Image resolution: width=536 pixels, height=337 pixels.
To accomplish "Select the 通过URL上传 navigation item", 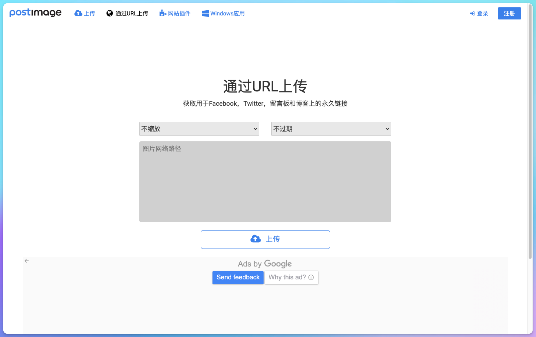I will [x=132, y=13].
